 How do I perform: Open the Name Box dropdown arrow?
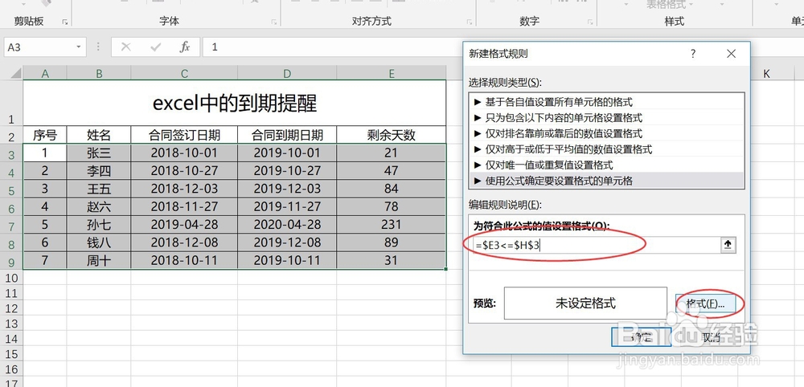tap(79, 47)
